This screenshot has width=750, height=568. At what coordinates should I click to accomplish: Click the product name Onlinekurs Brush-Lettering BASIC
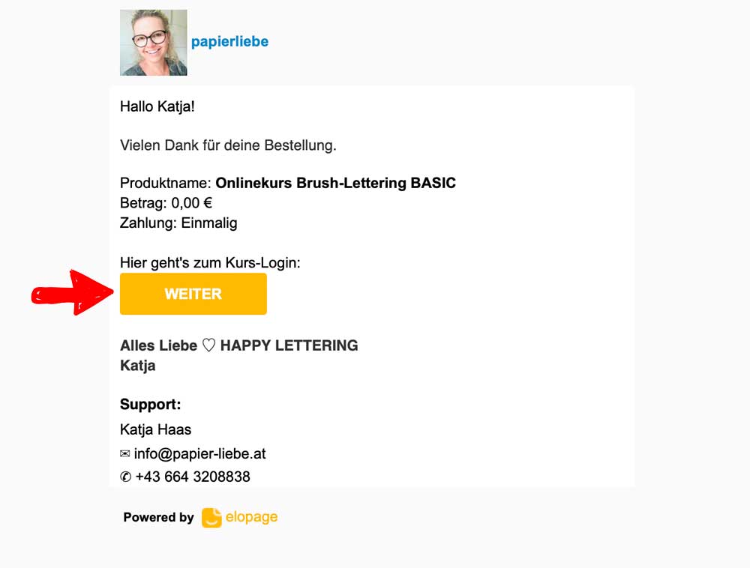coord(336,183)
